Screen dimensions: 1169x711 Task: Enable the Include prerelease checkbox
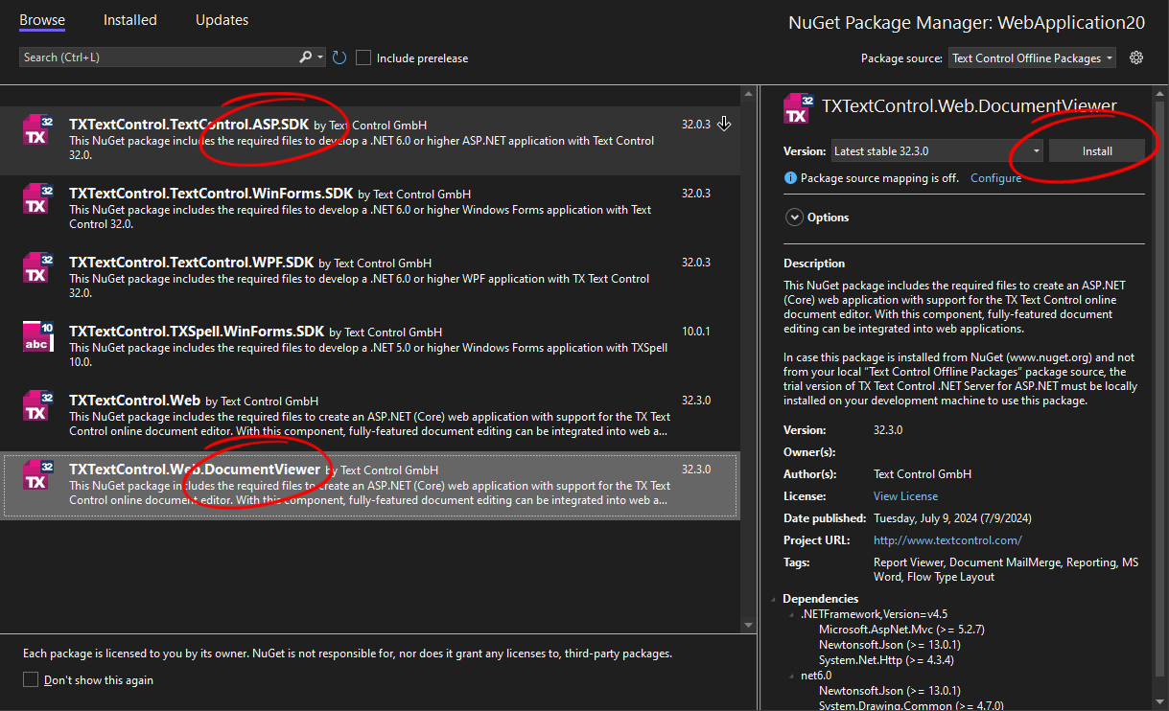point(363,57)
